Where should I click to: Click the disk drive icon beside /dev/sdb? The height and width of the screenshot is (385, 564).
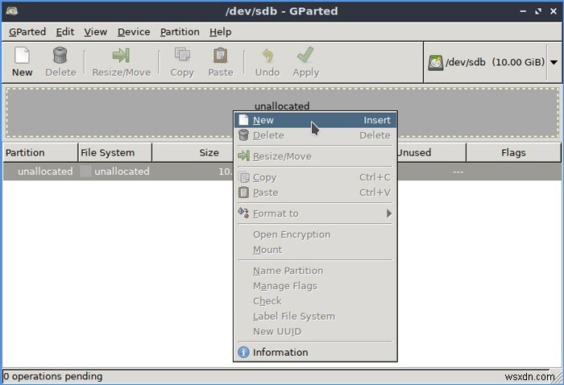(436, 63)
